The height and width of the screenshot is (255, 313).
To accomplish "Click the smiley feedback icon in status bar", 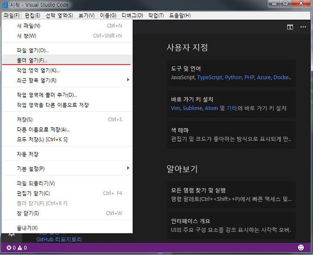I will tap(301, 248).
